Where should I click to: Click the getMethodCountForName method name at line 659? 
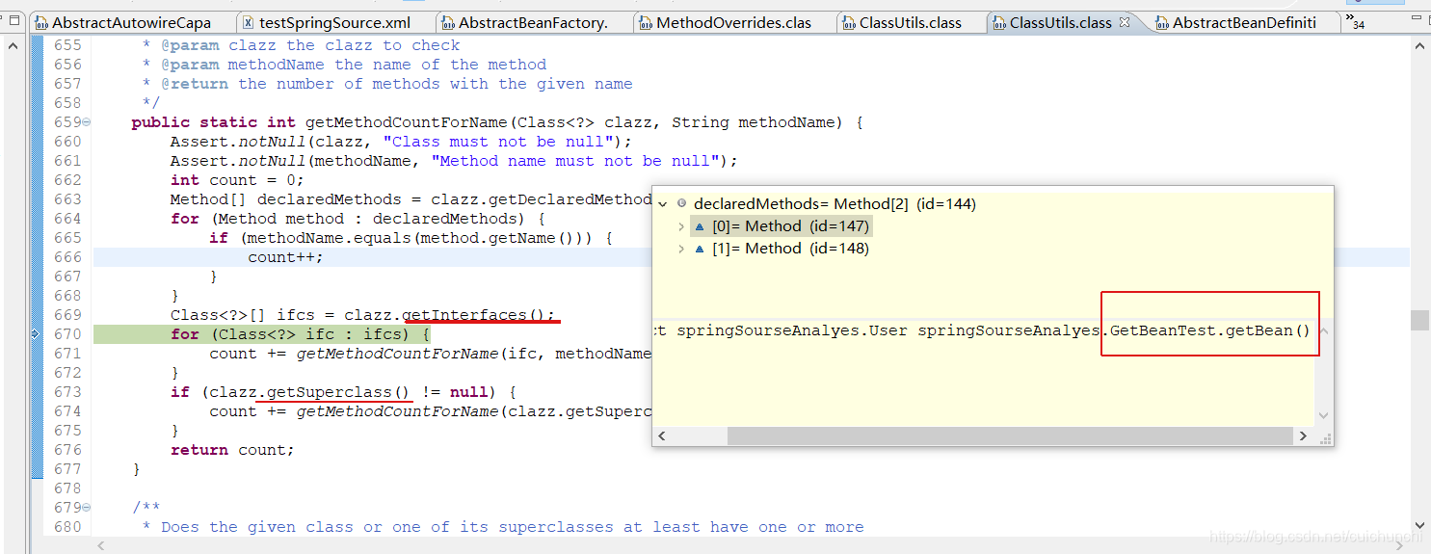coord(406,122)
